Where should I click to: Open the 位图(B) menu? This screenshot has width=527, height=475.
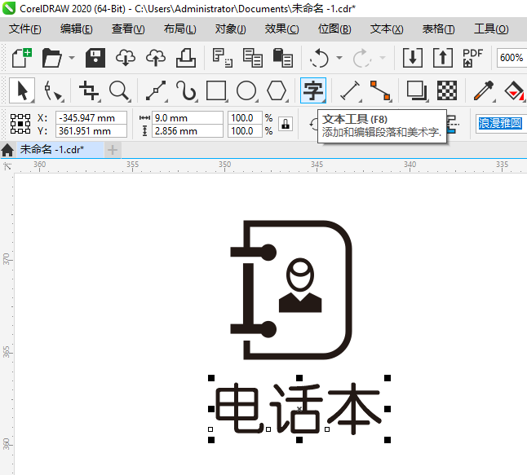click(x=334, y=29)
